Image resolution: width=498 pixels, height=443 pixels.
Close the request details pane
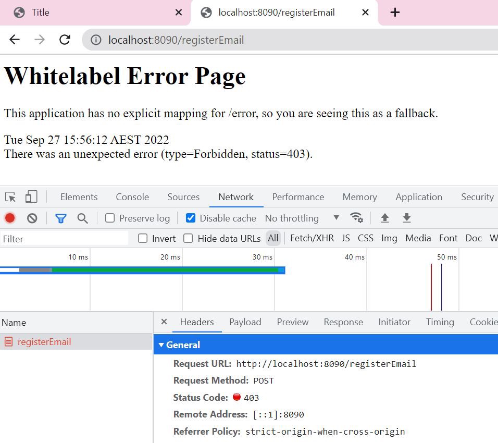(164, 322)
